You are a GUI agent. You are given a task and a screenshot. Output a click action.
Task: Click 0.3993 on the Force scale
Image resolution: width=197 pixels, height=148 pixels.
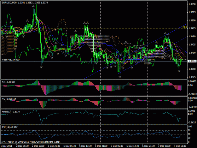click(192, 111)
